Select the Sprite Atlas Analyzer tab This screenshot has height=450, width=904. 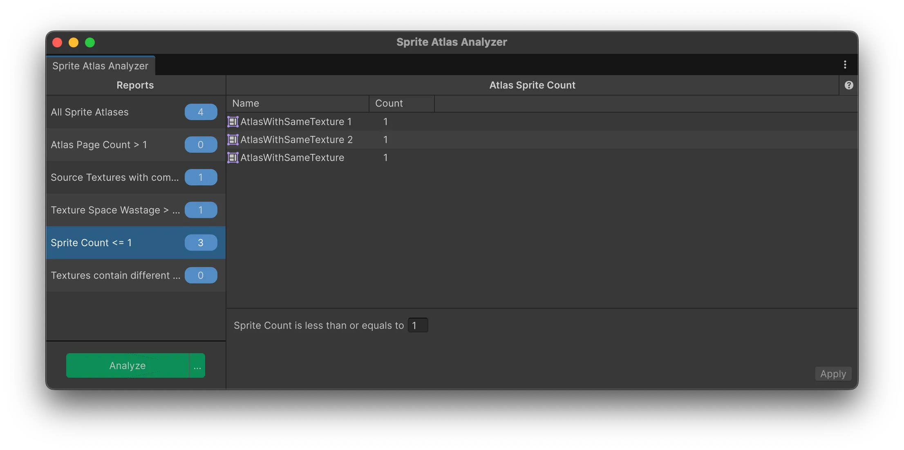(x=101, y=66)
